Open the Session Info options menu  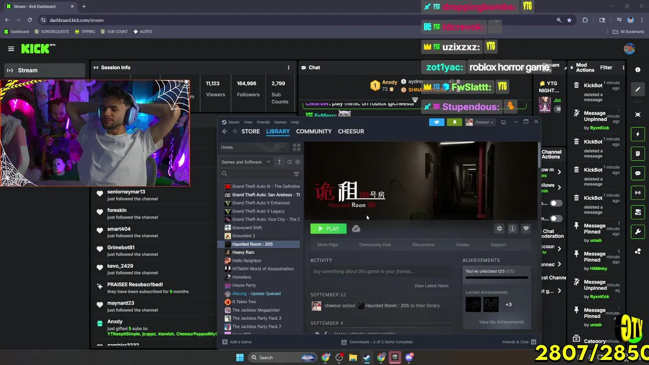(289, 67)
